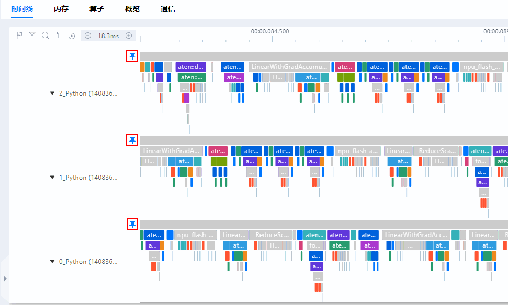Screen dimensions: 508x305
Task: Toggle pin on 2_Python lane
Action: click(x=132, y=56)
